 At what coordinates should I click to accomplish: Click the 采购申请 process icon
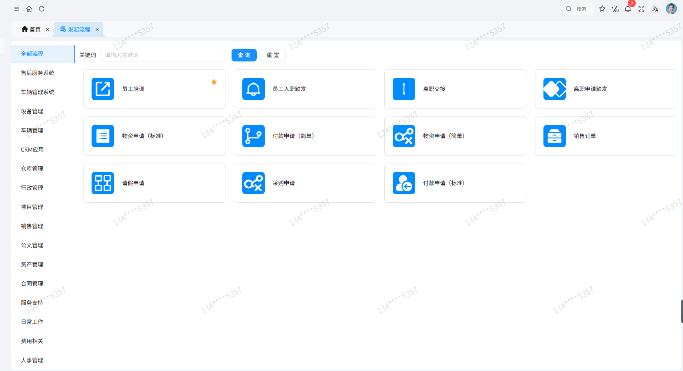tap(254, 183)
